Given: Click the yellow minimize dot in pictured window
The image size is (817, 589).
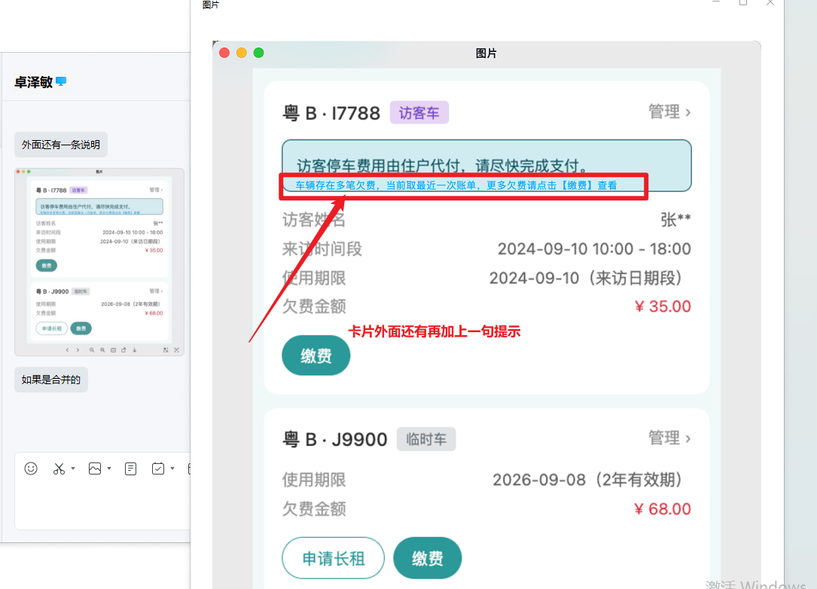Looking at the screenshot, I should click(x=241, y=53).
